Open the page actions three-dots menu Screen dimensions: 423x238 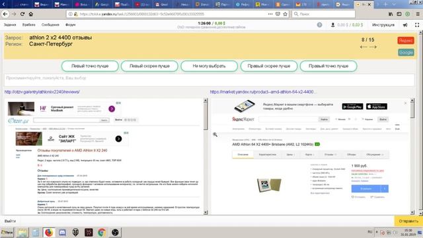tap(270, 14)
